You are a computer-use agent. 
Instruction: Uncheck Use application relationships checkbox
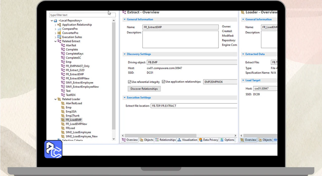(164, 82)
